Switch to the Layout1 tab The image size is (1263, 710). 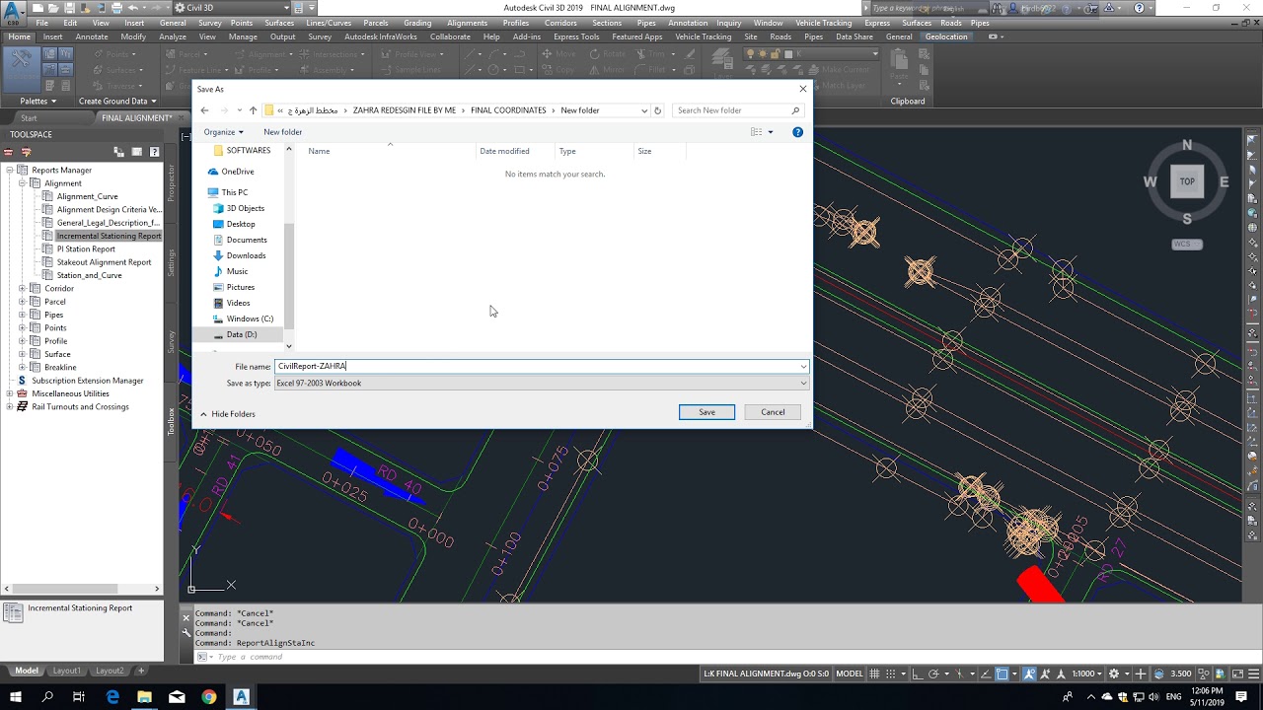click(x=66, y=671)
